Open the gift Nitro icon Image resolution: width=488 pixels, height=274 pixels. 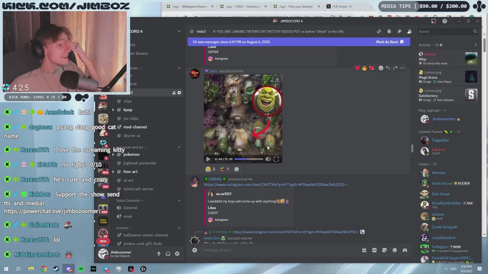coord(364,250)
